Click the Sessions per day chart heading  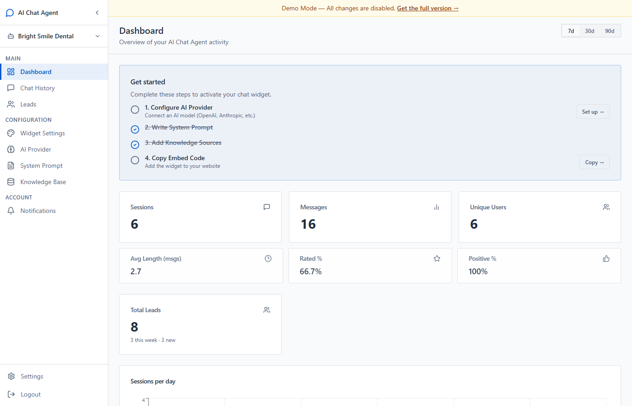coord(153,381)
